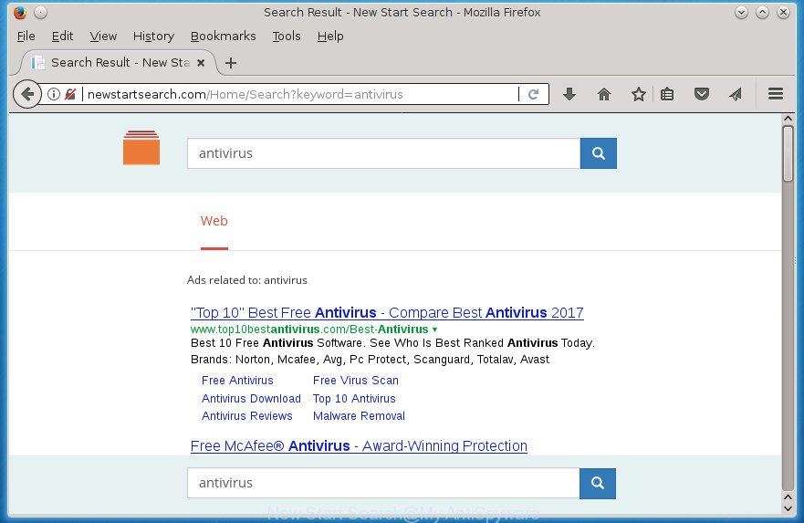804x523 pixels.
Task: Click the window menu button beside the Firefox icon
Action: (40, 12)
